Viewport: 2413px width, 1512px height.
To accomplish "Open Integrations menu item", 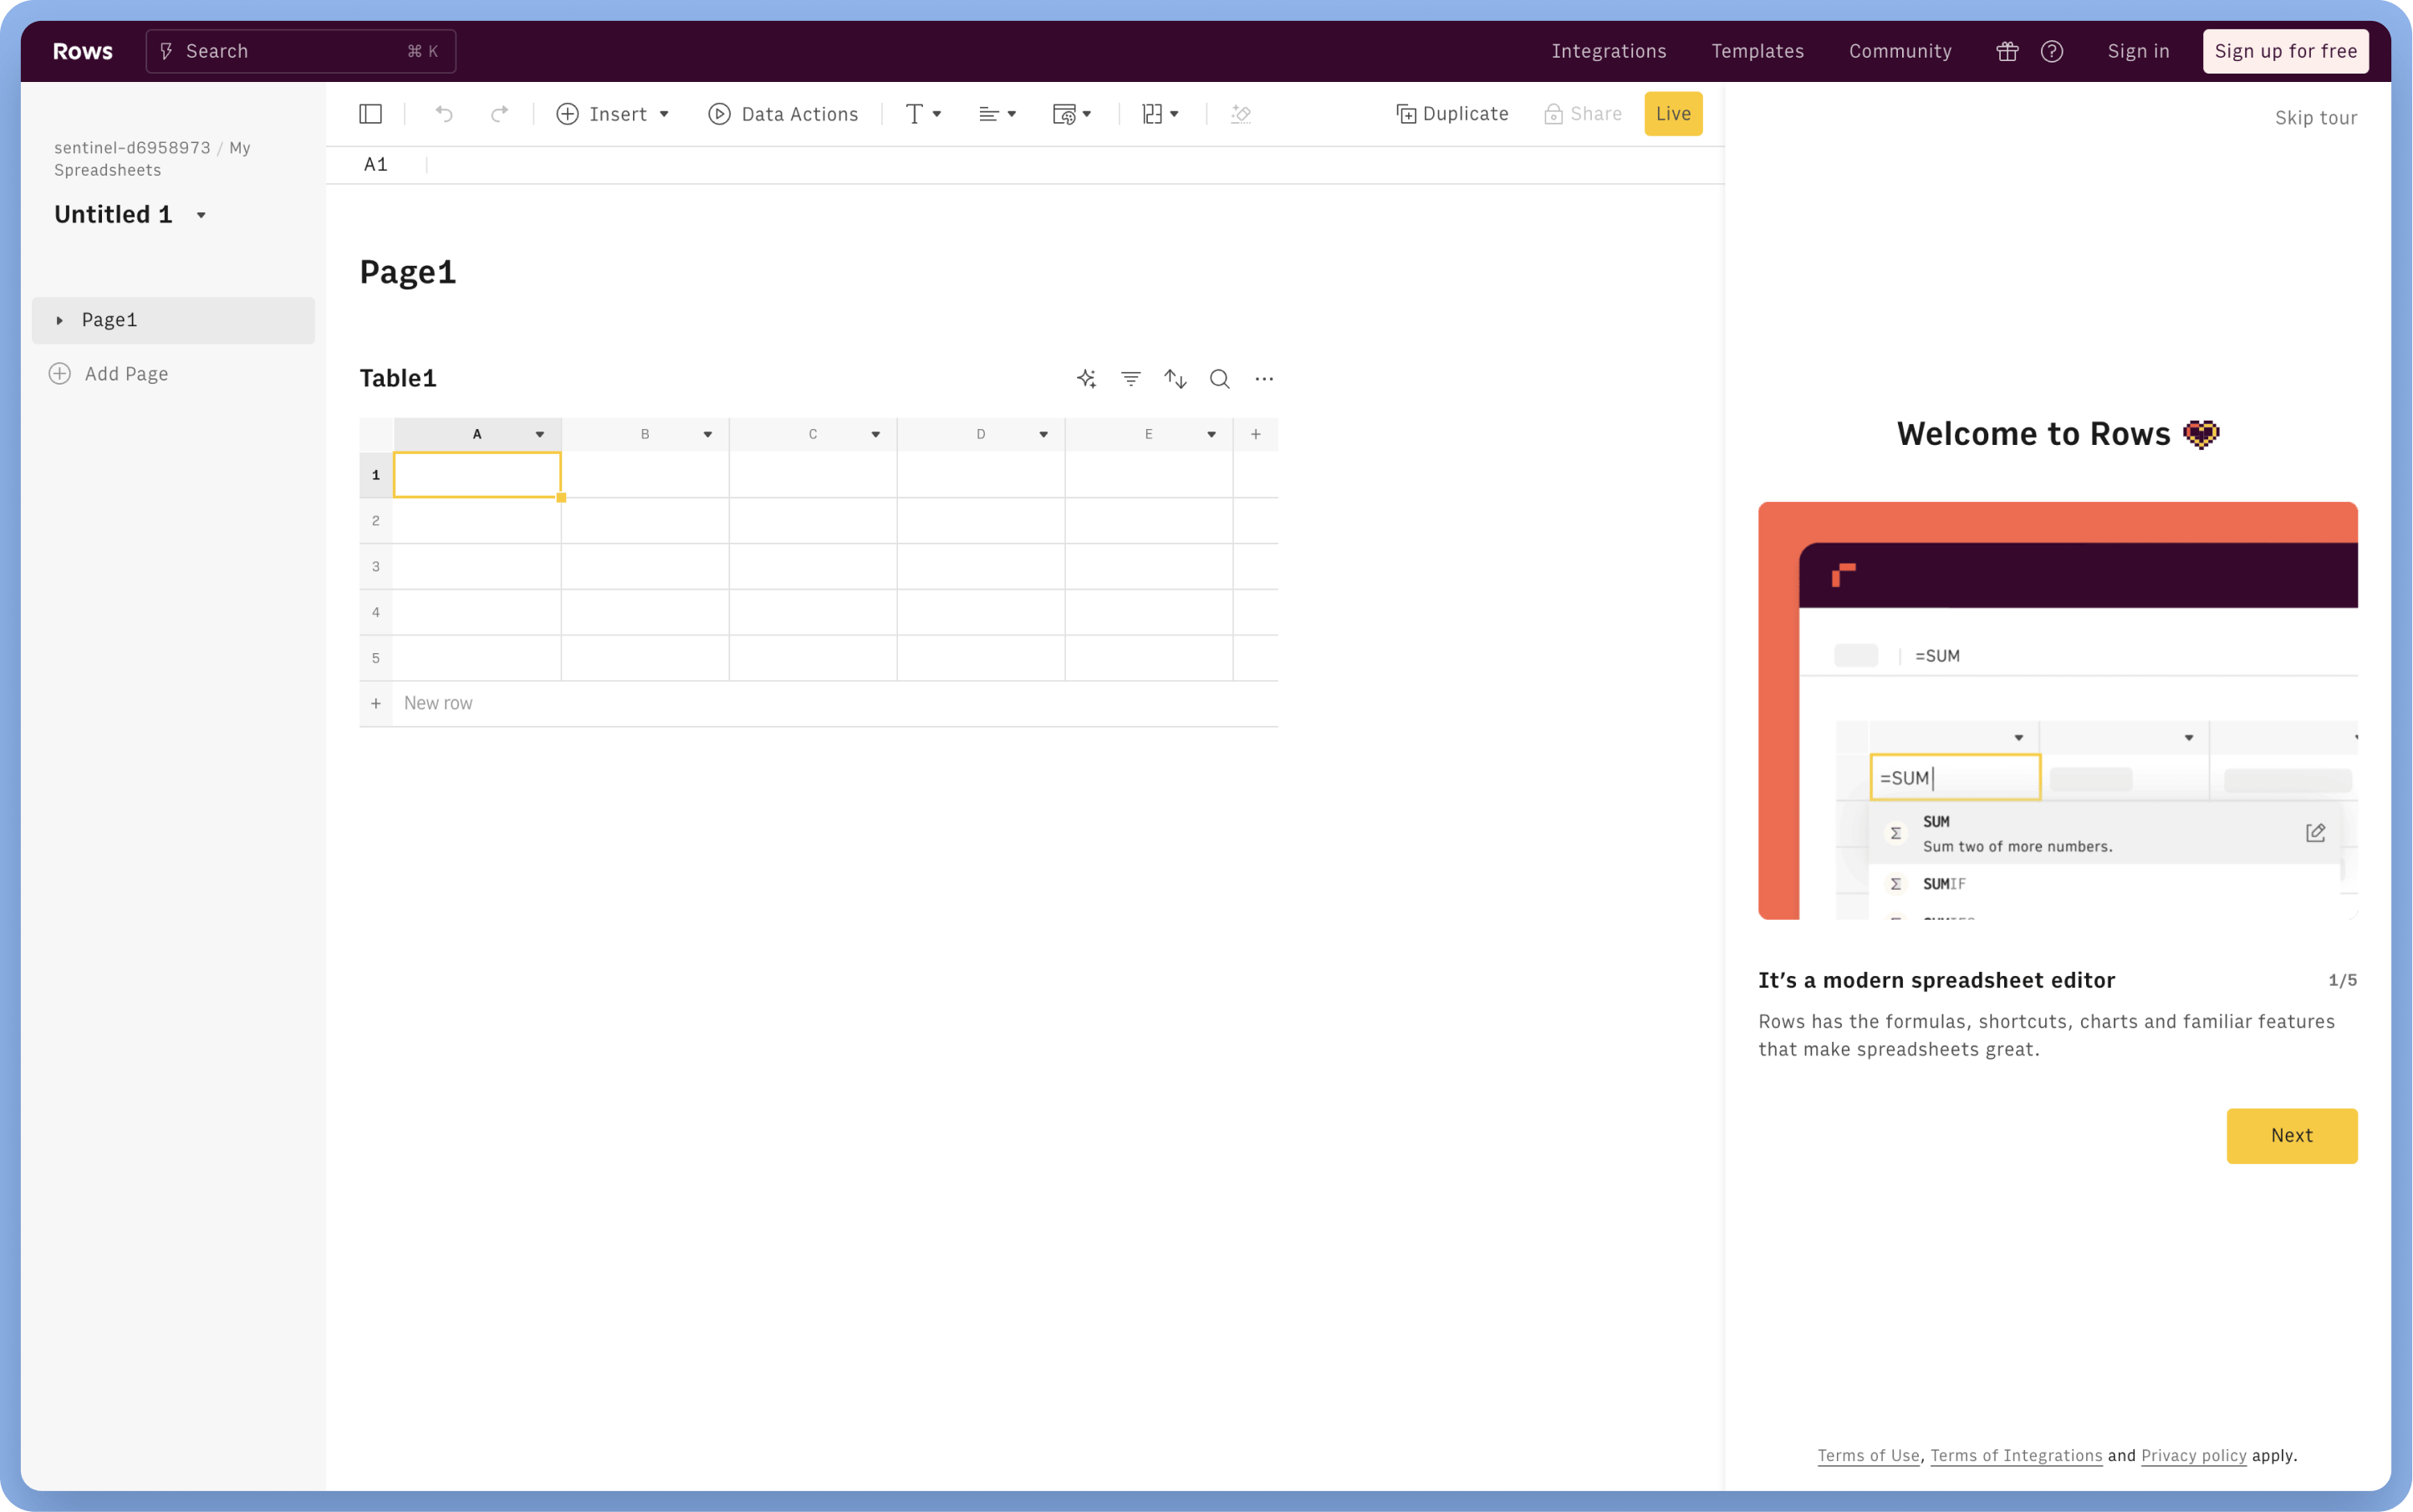I will coord(1609,51).
